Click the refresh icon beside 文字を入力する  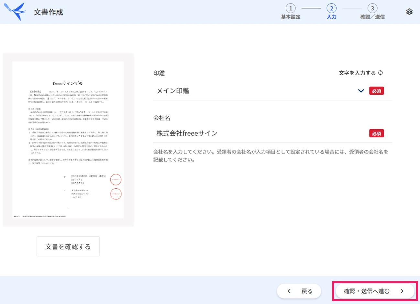point(381,73)
